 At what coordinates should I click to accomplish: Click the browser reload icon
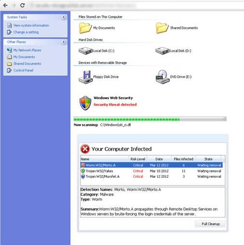click(x=22, y=5)
